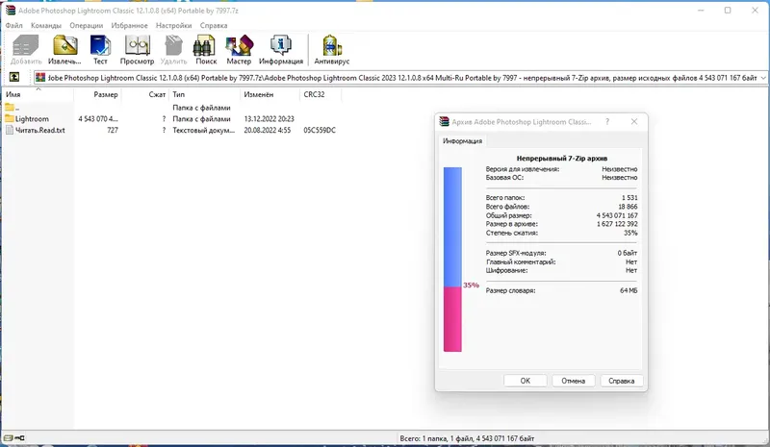This screenshot has width=770, height=447.
Task: Open the Файл menu
Action: pos(13,25)
